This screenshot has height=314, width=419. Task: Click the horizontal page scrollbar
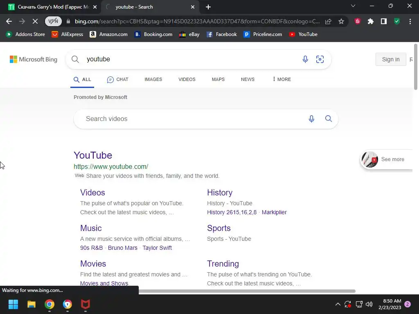[247, 291]
